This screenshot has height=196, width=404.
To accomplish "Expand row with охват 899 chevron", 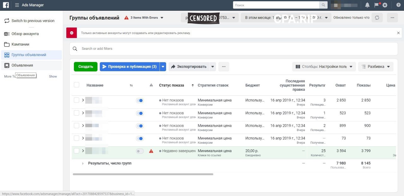I will [x=83, y=125].
